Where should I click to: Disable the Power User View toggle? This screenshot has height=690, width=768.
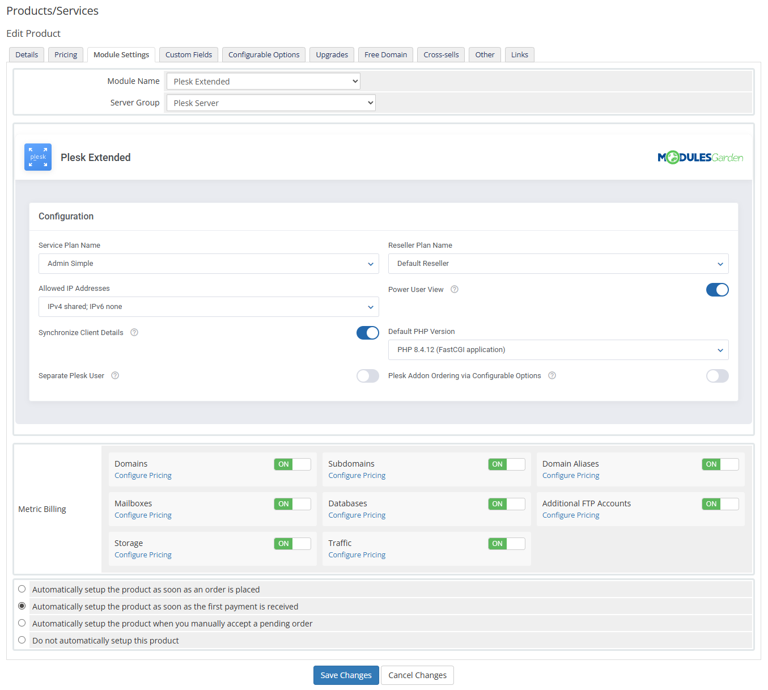[718, 290]
